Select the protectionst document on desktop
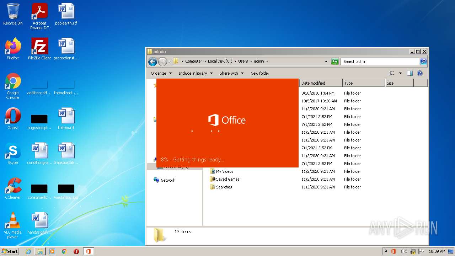Viewport: 455px width, 256px height. click(66, 49)
